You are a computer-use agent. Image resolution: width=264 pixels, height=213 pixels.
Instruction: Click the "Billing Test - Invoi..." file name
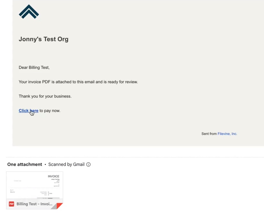[x=34, y=204]
